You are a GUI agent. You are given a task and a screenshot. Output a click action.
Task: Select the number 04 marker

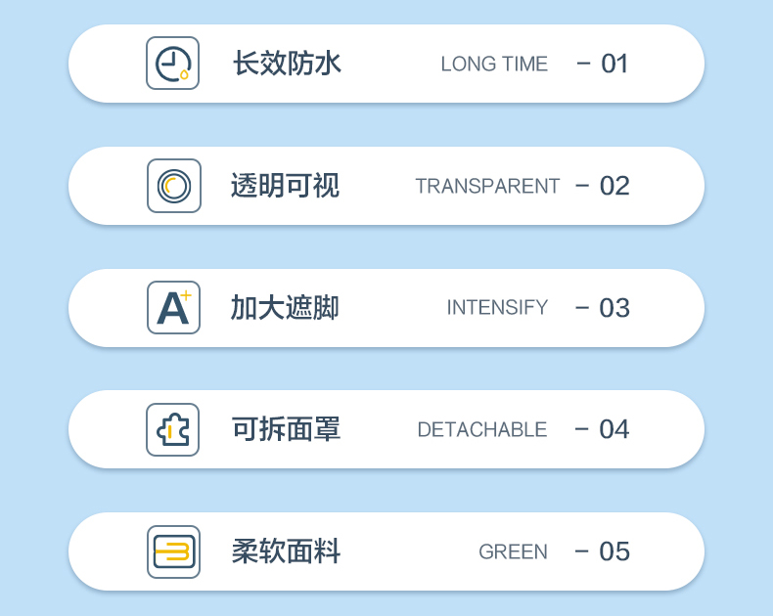(614, 429)
